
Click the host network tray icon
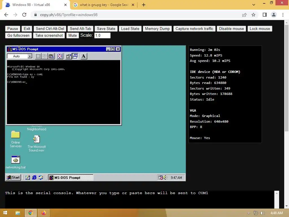256,213
